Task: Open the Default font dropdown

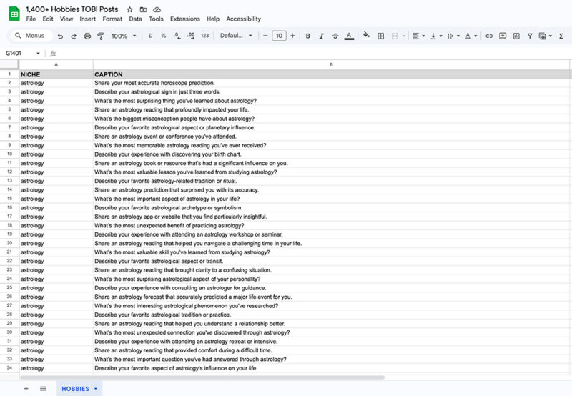Action: (235, 36)
